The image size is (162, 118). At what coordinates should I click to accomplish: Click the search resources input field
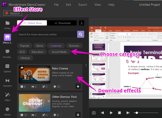(x=47, y=34)
